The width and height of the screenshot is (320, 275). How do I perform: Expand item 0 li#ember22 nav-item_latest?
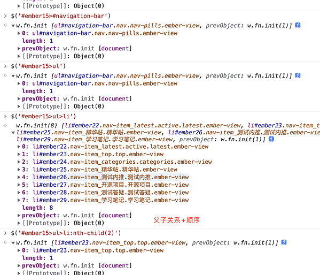(19, 147)
